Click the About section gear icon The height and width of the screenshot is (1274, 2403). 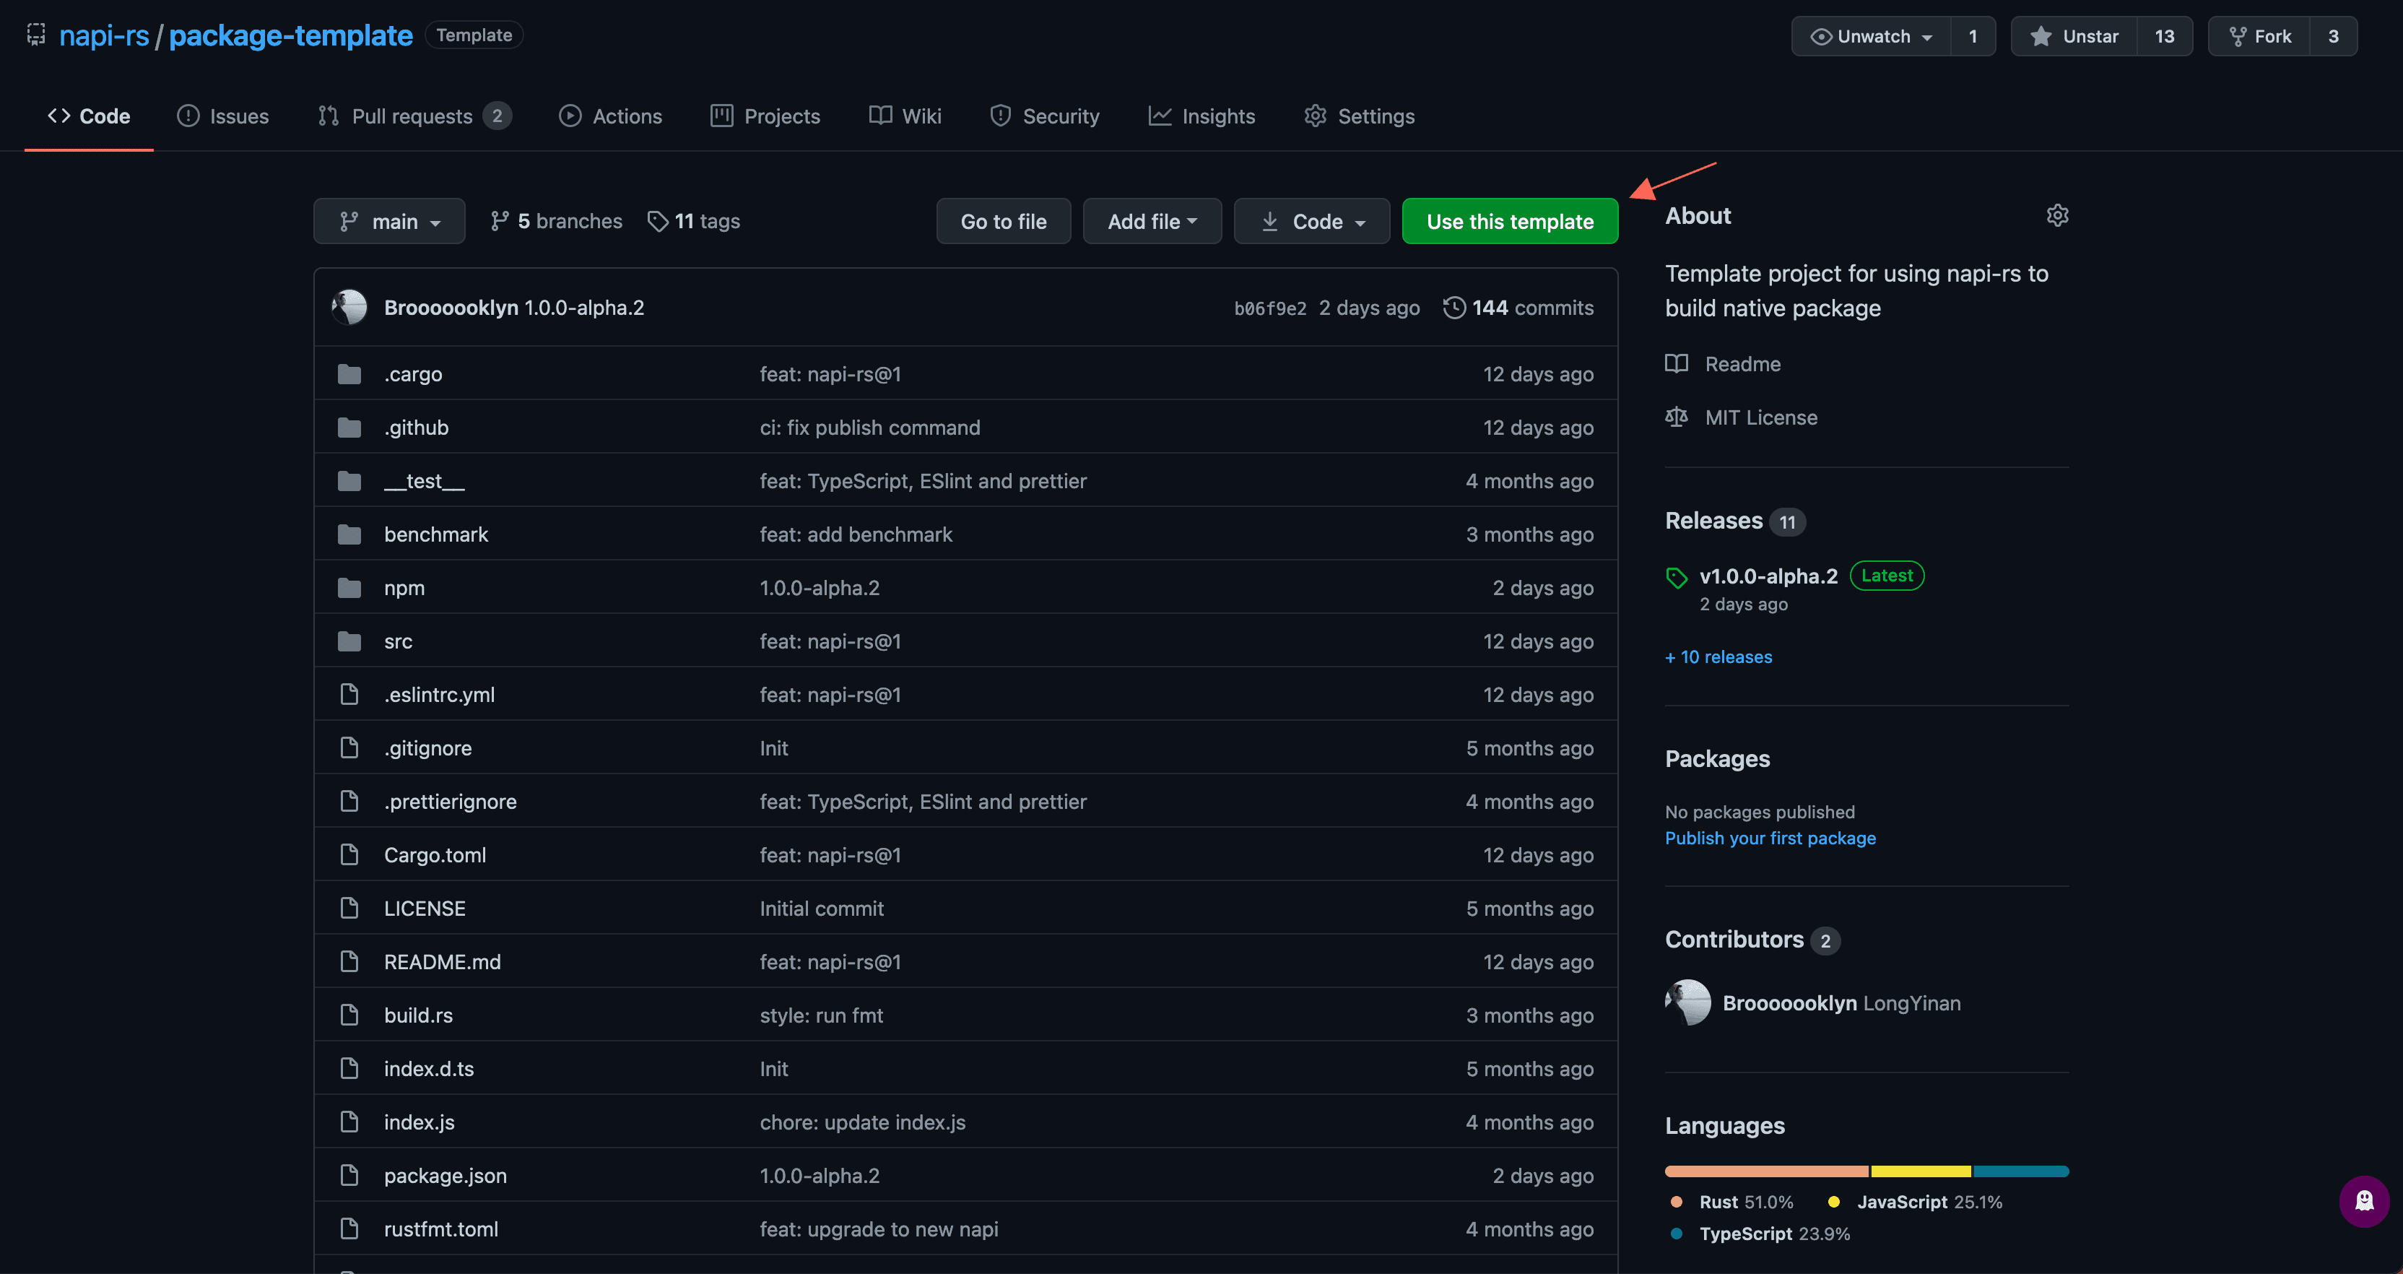point(2057,216)
